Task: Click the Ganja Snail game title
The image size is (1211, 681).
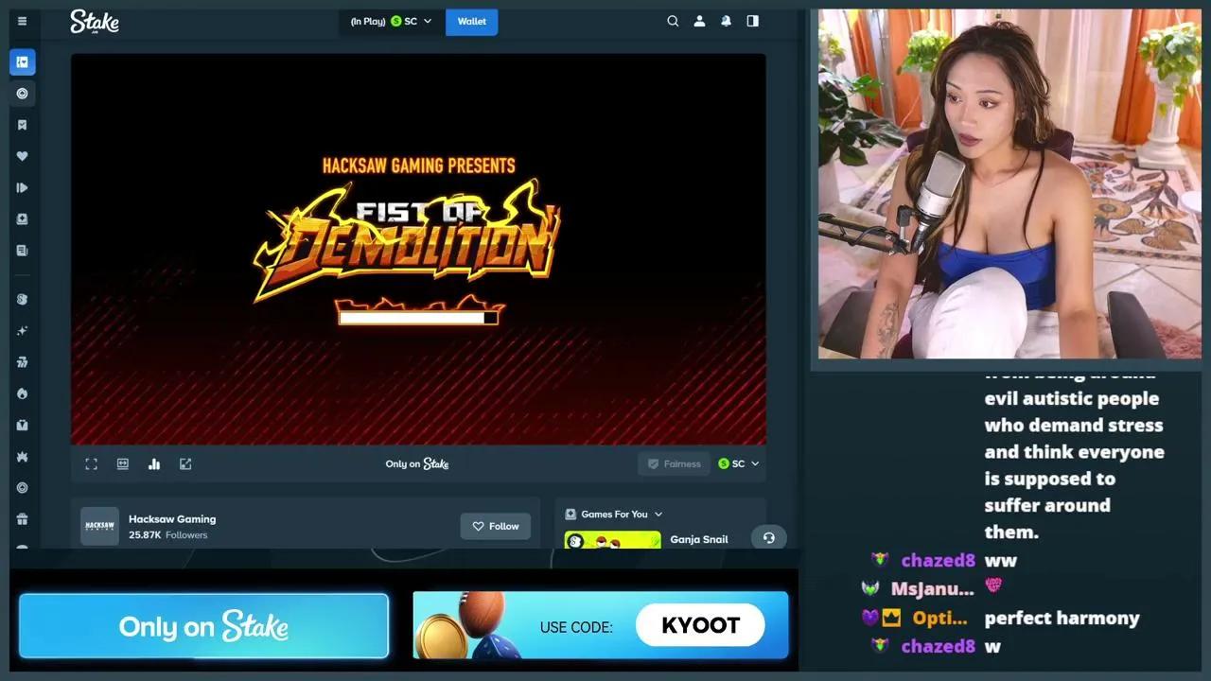Action: pyautogui.click(x=699, y=539)
